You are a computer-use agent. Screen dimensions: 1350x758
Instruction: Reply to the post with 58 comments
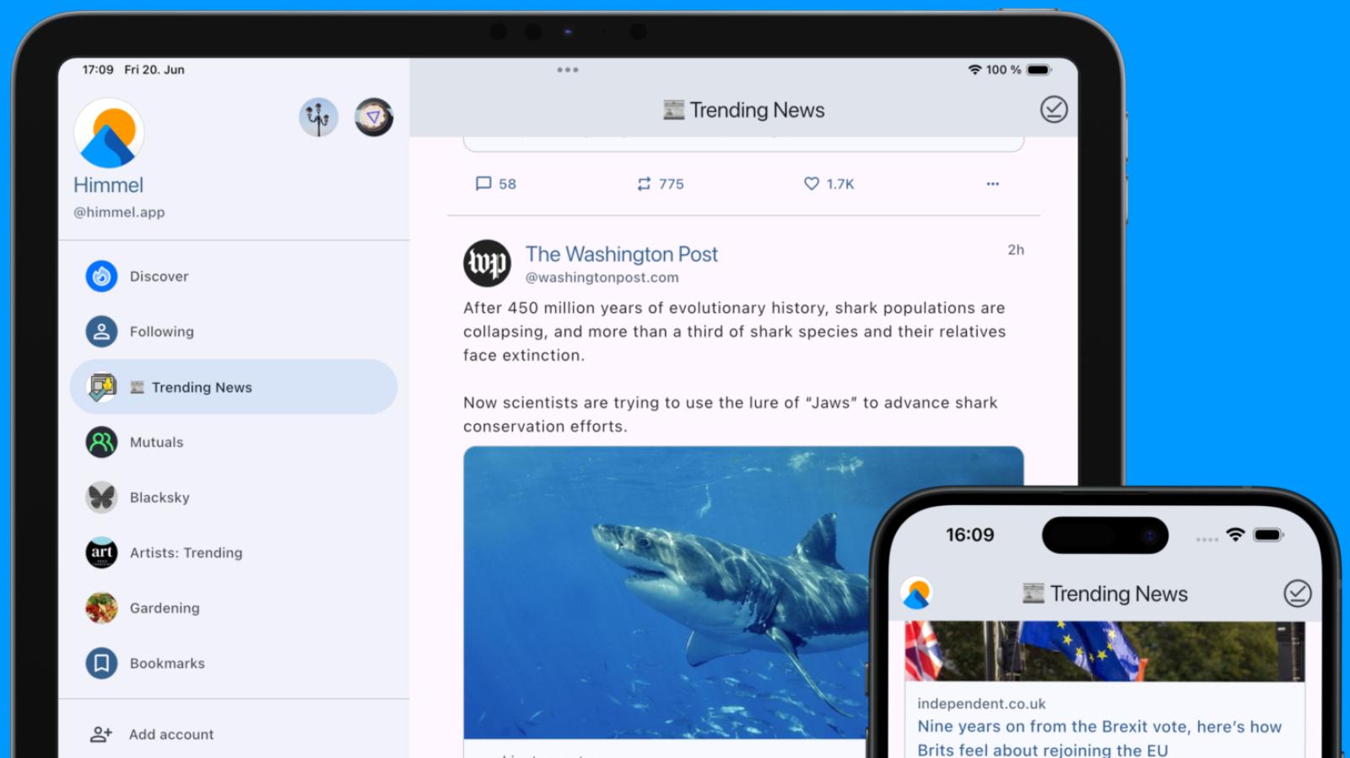483,184
